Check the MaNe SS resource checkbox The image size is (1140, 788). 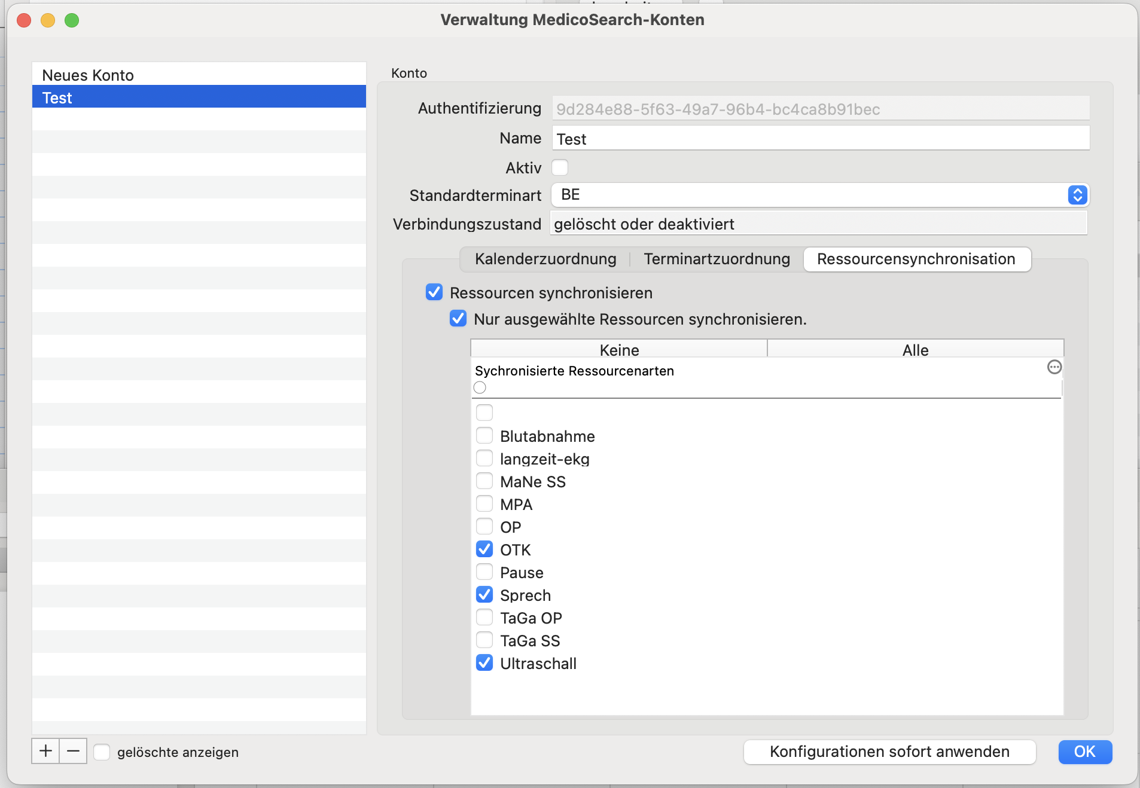point(484,481)
